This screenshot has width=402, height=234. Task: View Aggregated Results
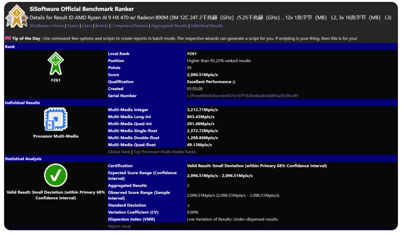169,26
